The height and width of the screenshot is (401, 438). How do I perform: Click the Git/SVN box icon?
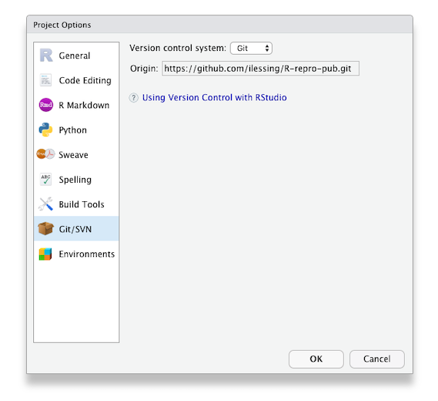point(46,228)
